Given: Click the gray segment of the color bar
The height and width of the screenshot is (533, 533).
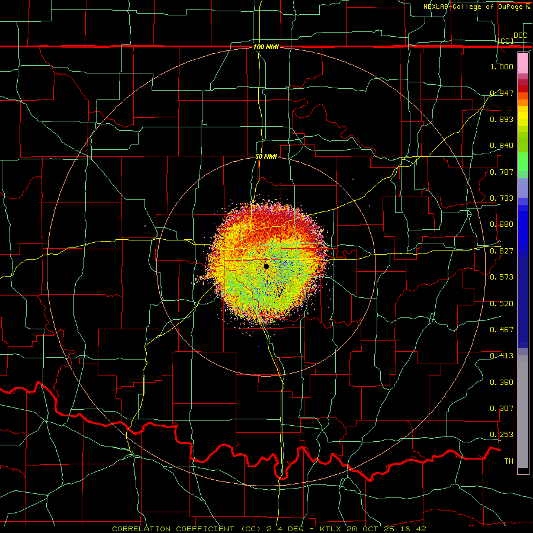Looking at the screenshot, I should click(523, 412).
